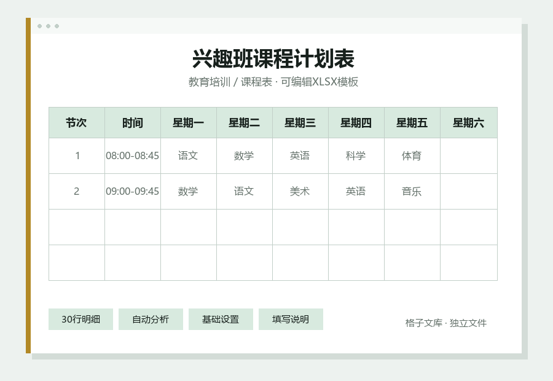Open the 填写说明 tag
The width and height of the screenshot is (553, 381).
pos(291,320)
